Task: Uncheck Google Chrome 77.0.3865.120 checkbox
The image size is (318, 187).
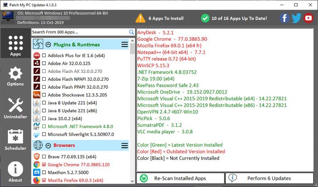Action: click(x=44, y=165)
